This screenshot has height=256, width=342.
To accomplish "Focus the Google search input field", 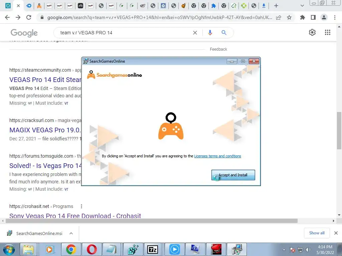I will click(124, 33).
